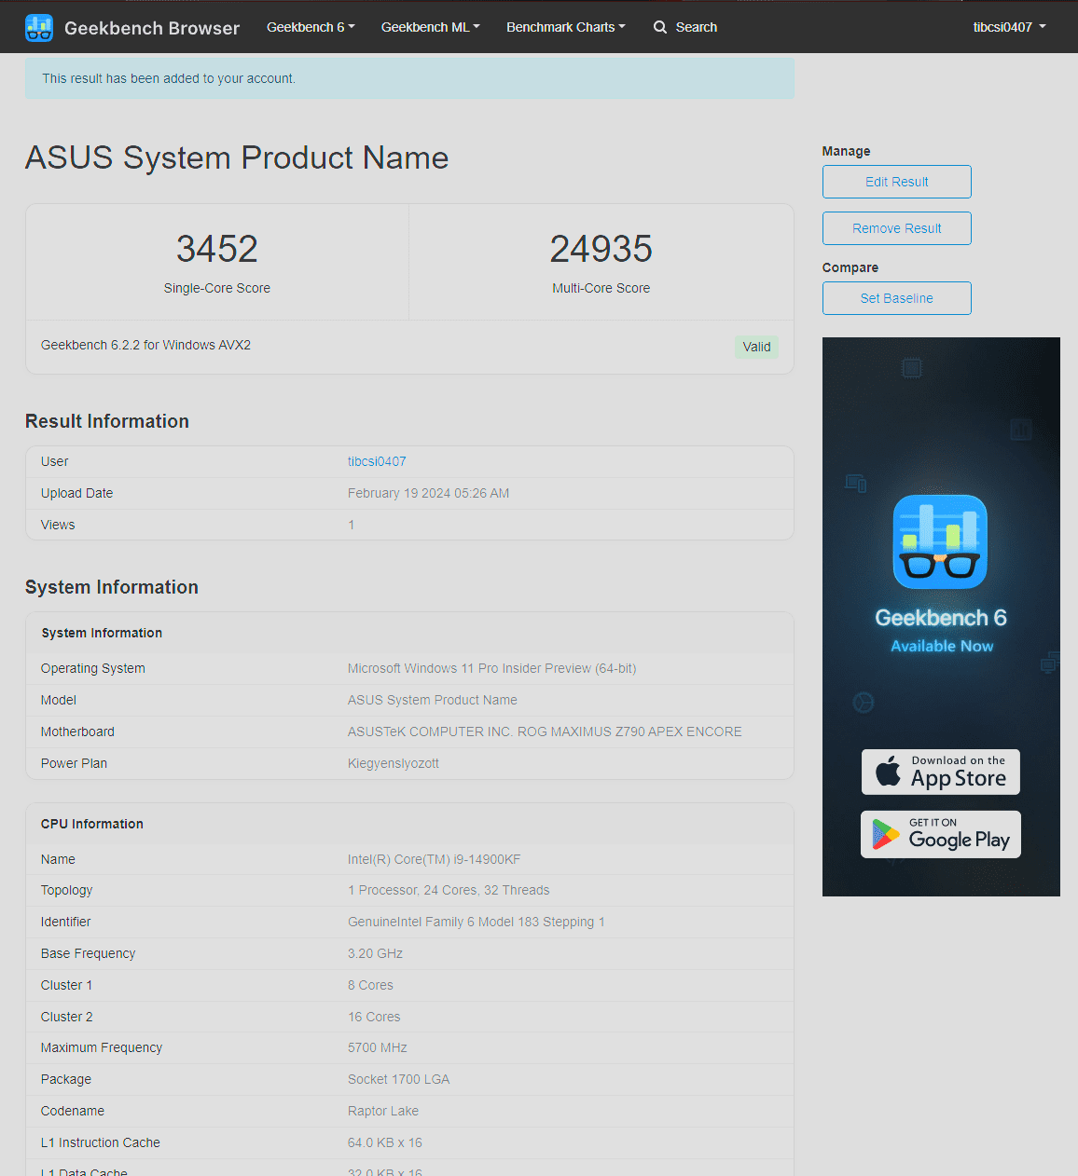Go to Geekbench Browser home title
This screenshot has width=1078, height=1176.
point(152,28)
